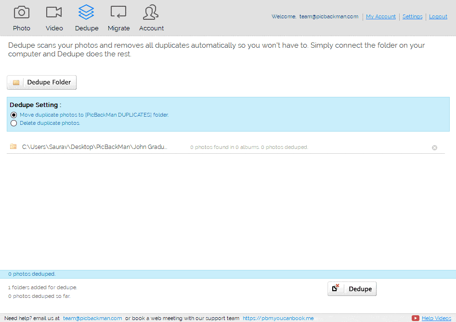Open the My Account link
The image size is (456, 322).
(x=380, y=16)
